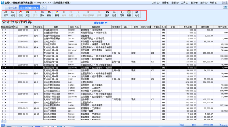This screenshot has height=127, width=228.
Task: Click the 引出 (Export) toolbar icon
Action: coord(21,14)
